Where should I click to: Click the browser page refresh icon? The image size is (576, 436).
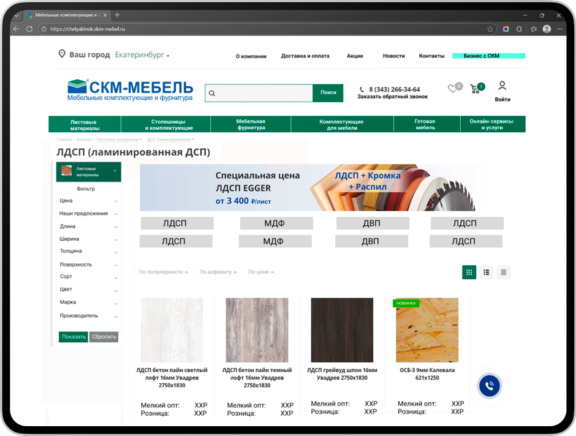pos(29,29)
